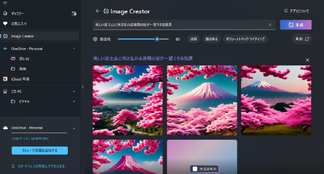Click ストレージ容量を追加する button
324x174 pixels.
40,151
